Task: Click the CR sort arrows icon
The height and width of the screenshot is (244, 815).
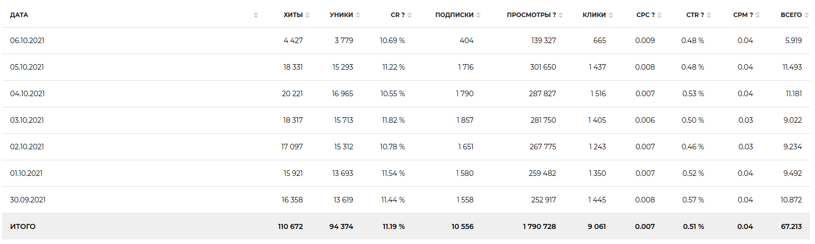Action: 410,15
